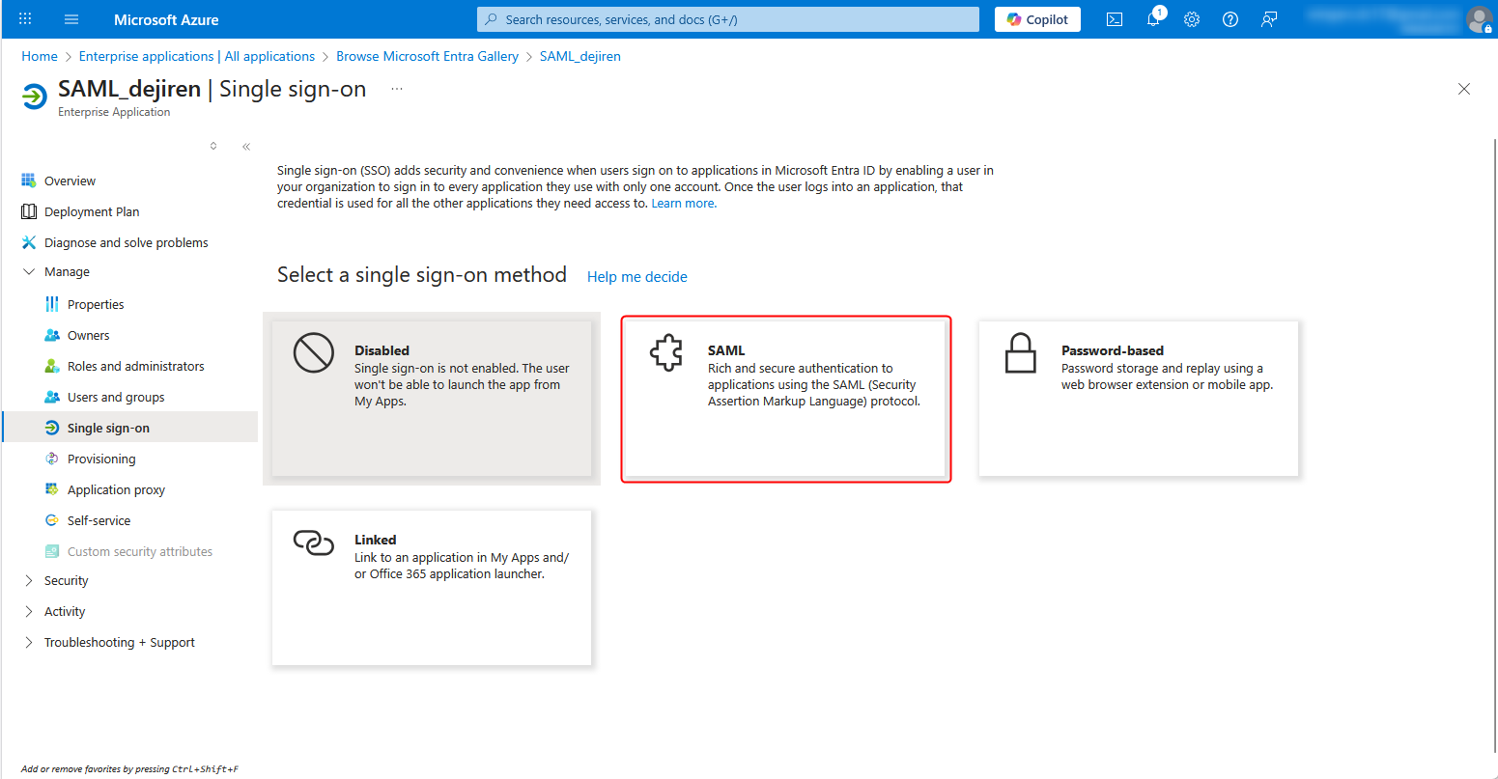This screenshot has width=1498, height=779.
Task: Expand the Activity section
Action: point(29,612)
